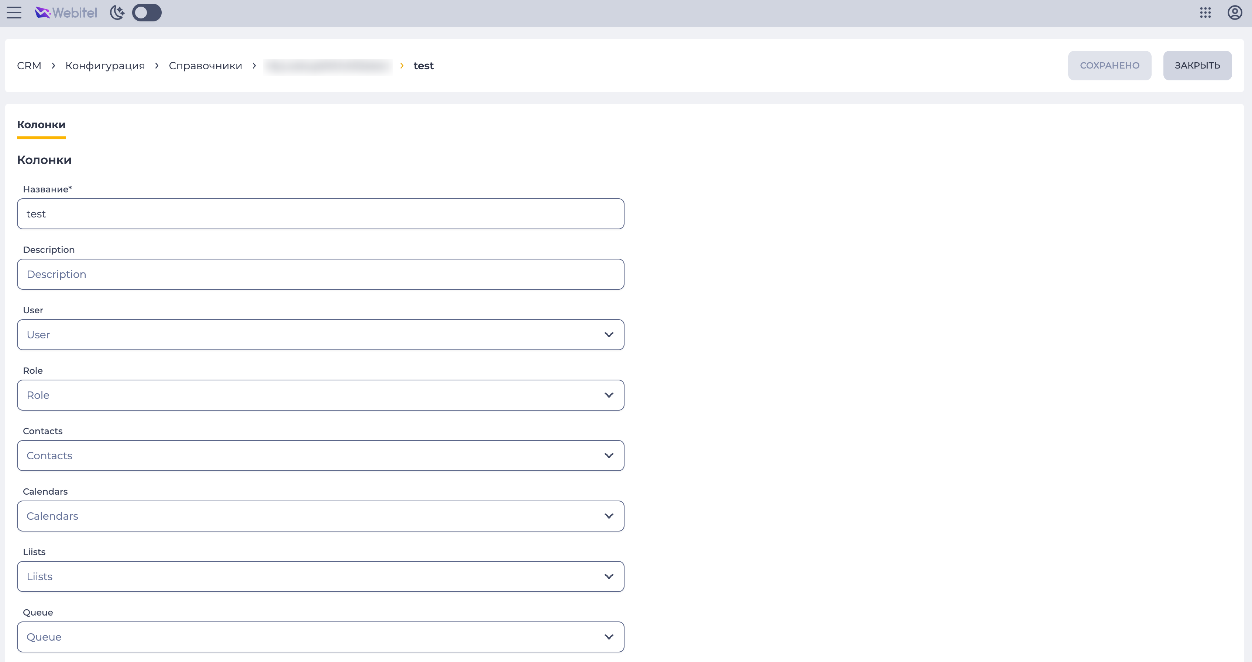
Task: Expand the Queue dropdown
Action: (x=321, y=637)
